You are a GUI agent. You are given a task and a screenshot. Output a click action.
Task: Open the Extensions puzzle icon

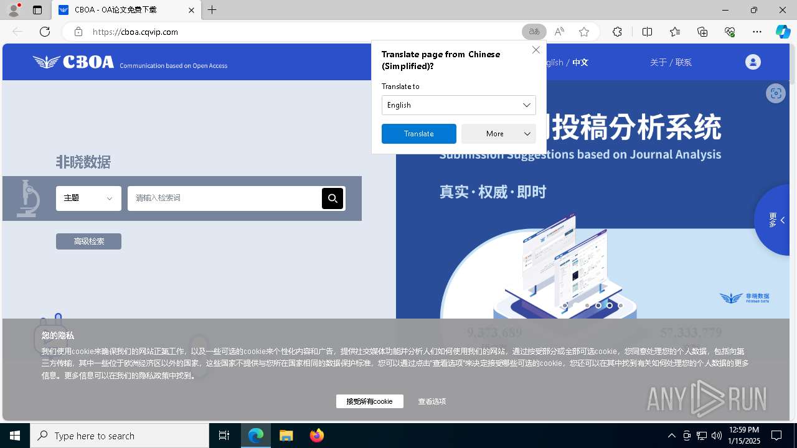617,32
